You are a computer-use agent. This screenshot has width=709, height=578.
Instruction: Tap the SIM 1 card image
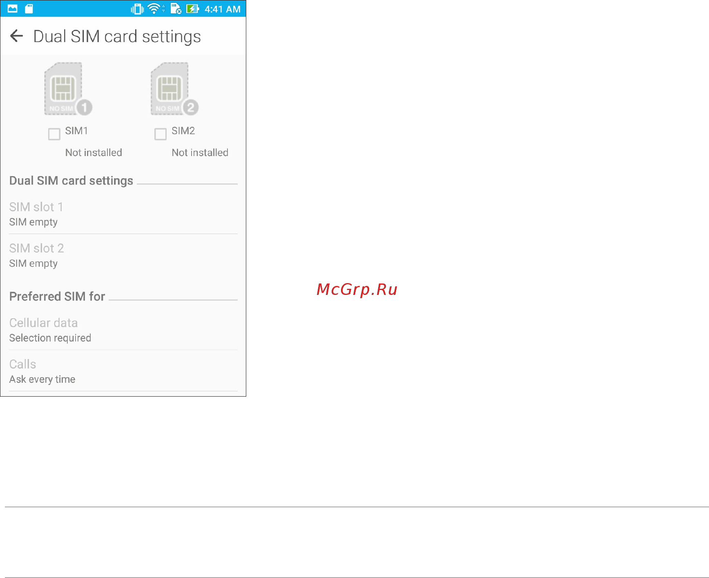(68, 89)
